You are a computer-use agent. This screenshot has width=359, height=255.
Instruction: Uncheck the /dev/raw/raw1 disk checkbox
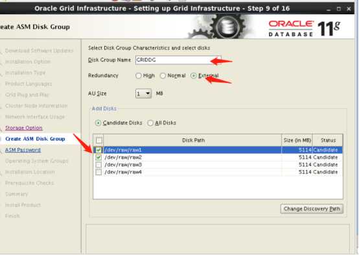click(x=98, y=150)
